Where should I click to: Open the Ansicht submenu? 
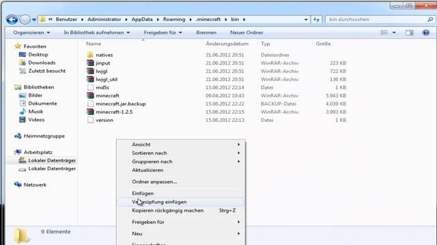click(x=180, y=144)
